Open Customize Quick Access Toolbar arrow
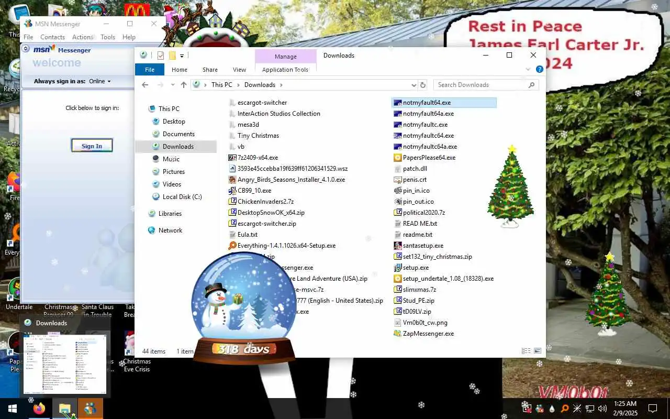This screenshot has width=670, height=419. [x=182, y=56]
